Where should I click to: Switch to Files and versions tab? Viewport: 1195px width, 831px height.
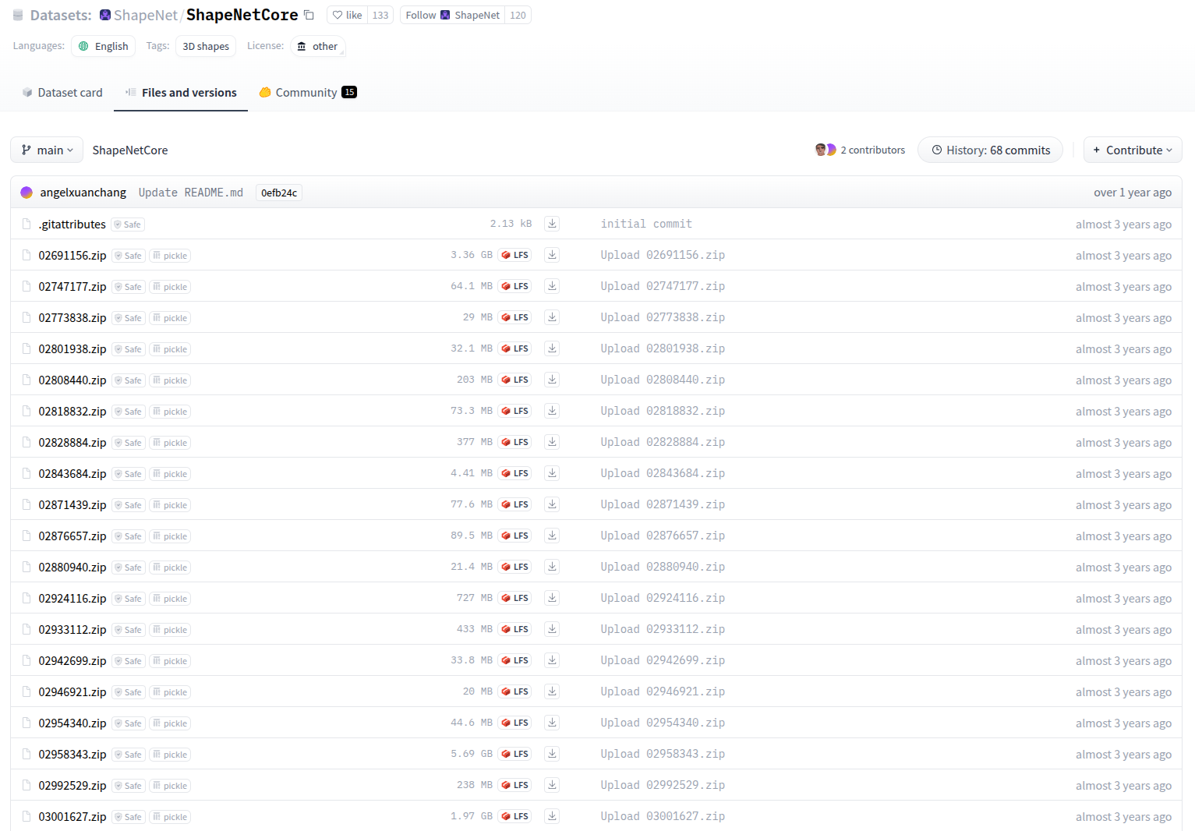181,92
